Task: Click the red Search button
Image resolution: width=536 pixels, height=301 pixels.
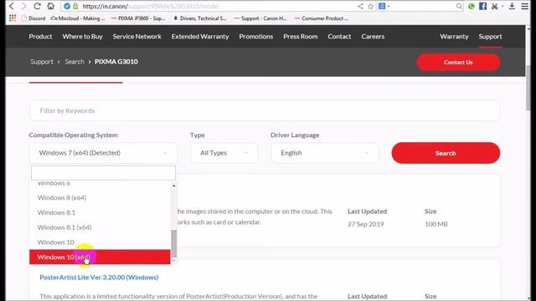Action: coord(446,153)
